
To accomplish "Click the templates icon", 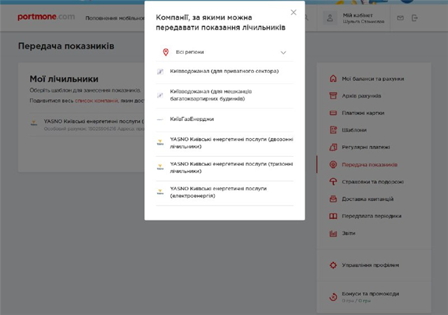I will pos(333,130).
